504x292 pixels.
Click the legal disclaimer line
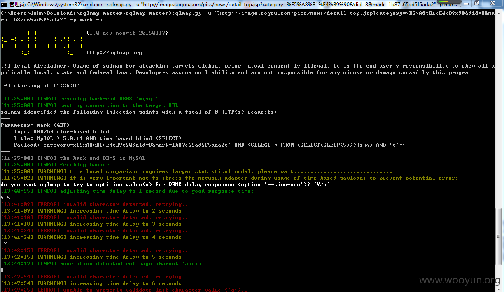pos(247,69)
